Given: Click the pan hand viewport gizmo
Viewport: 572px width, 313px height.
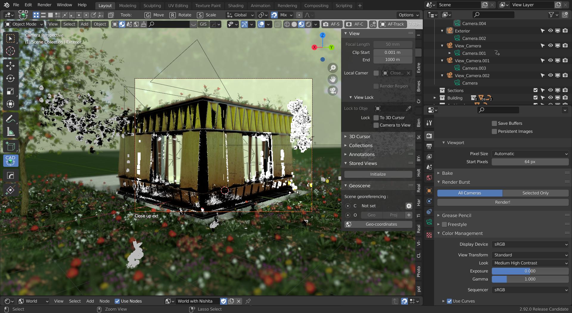Looking at the screenshot, I should tap(333, 79).
